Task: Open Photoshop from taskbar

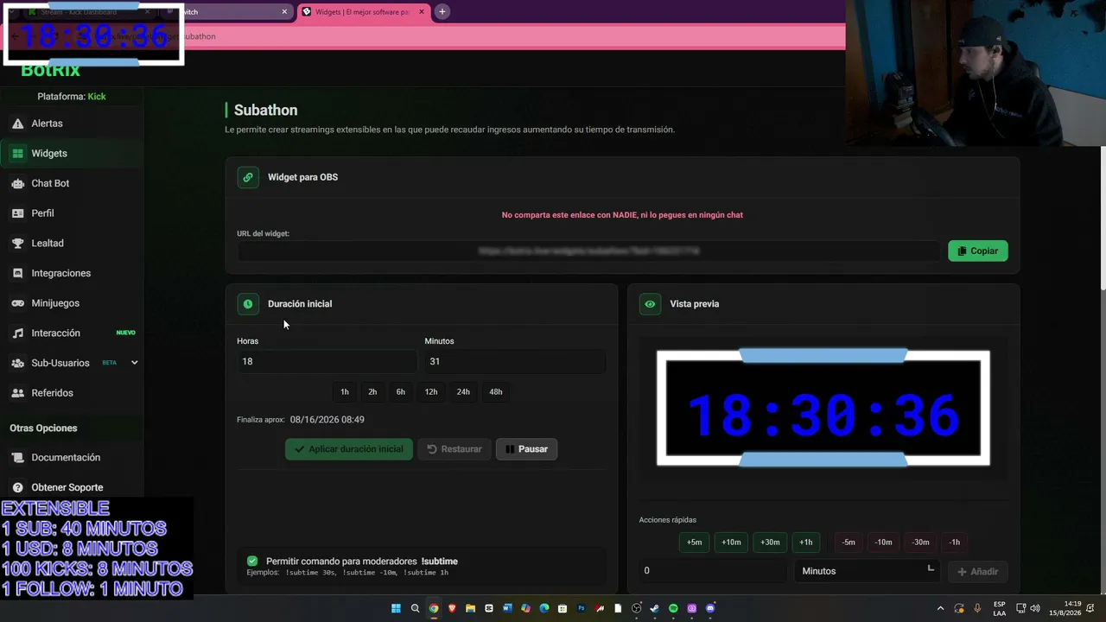Action: (x=582, y=608)
